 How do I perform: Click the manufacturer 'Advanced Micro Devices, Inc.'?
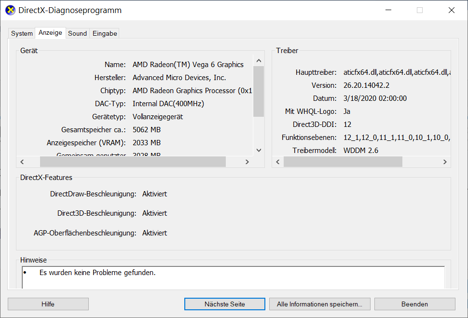point(179,78)
